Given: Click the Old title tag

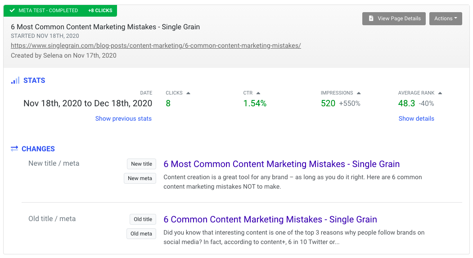Looking at the screenshot, I should point(143,219).
